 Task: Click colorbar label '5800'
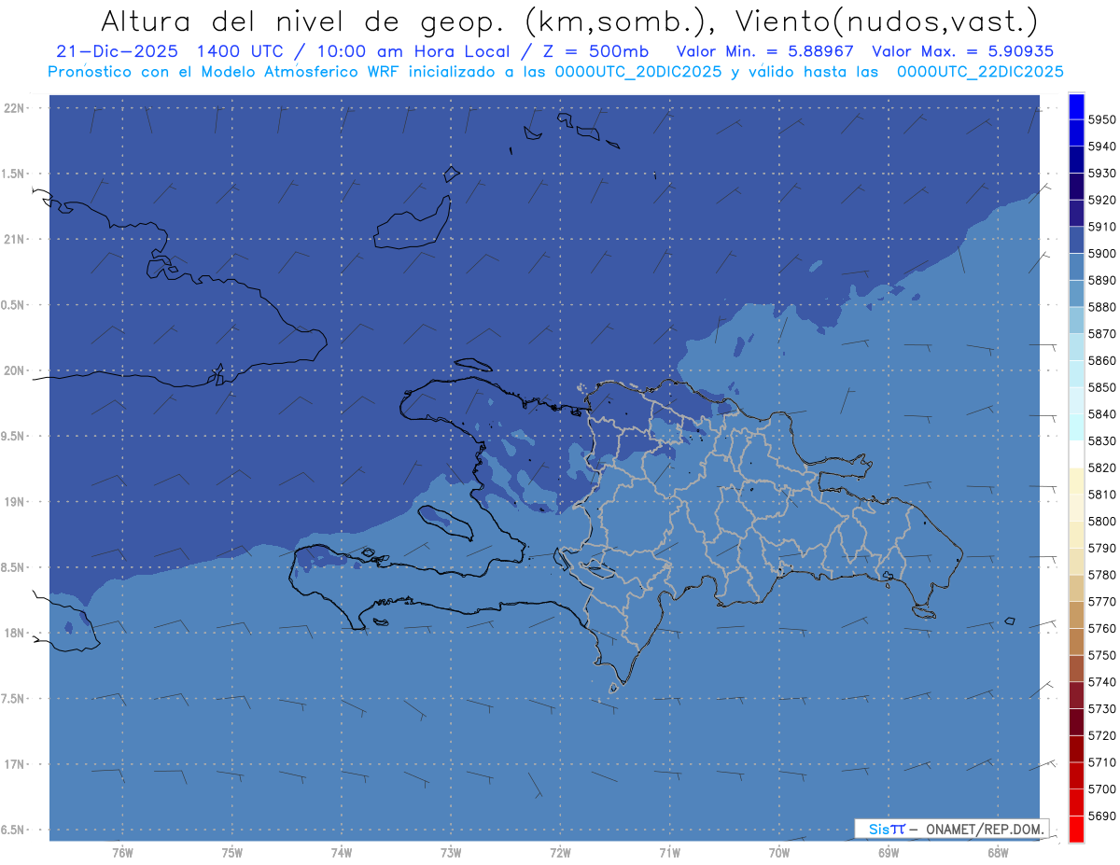(1102, 522)
